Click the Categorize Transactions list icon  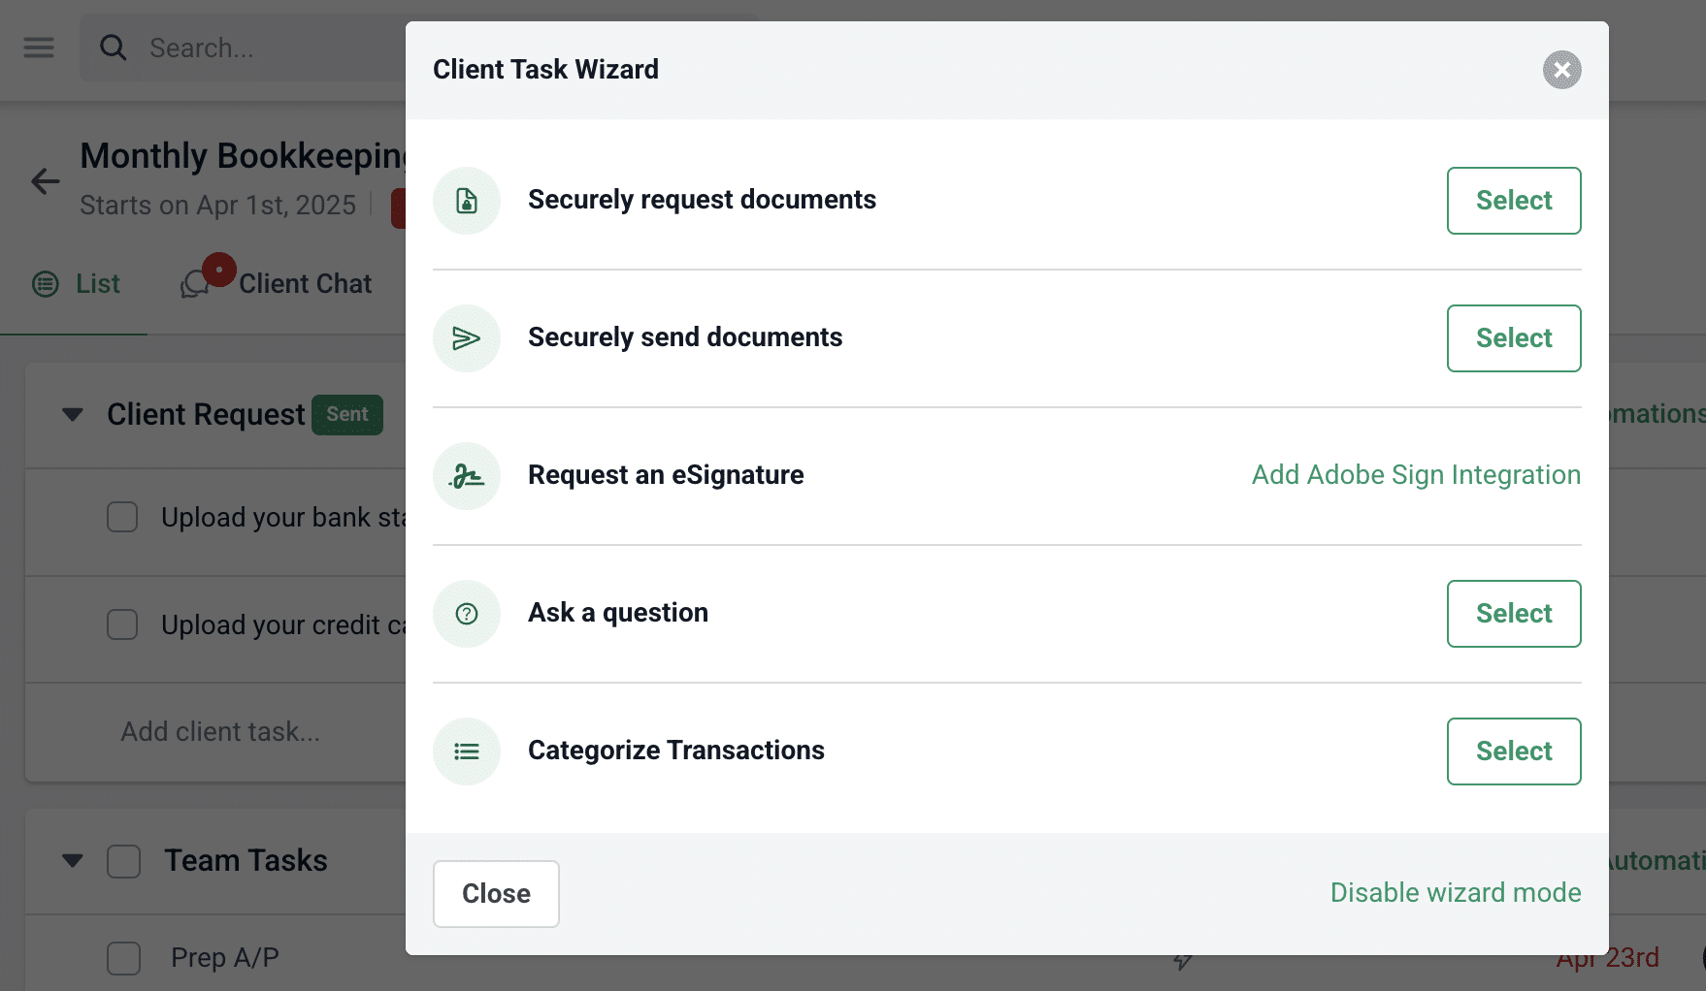tap(467, 751)
